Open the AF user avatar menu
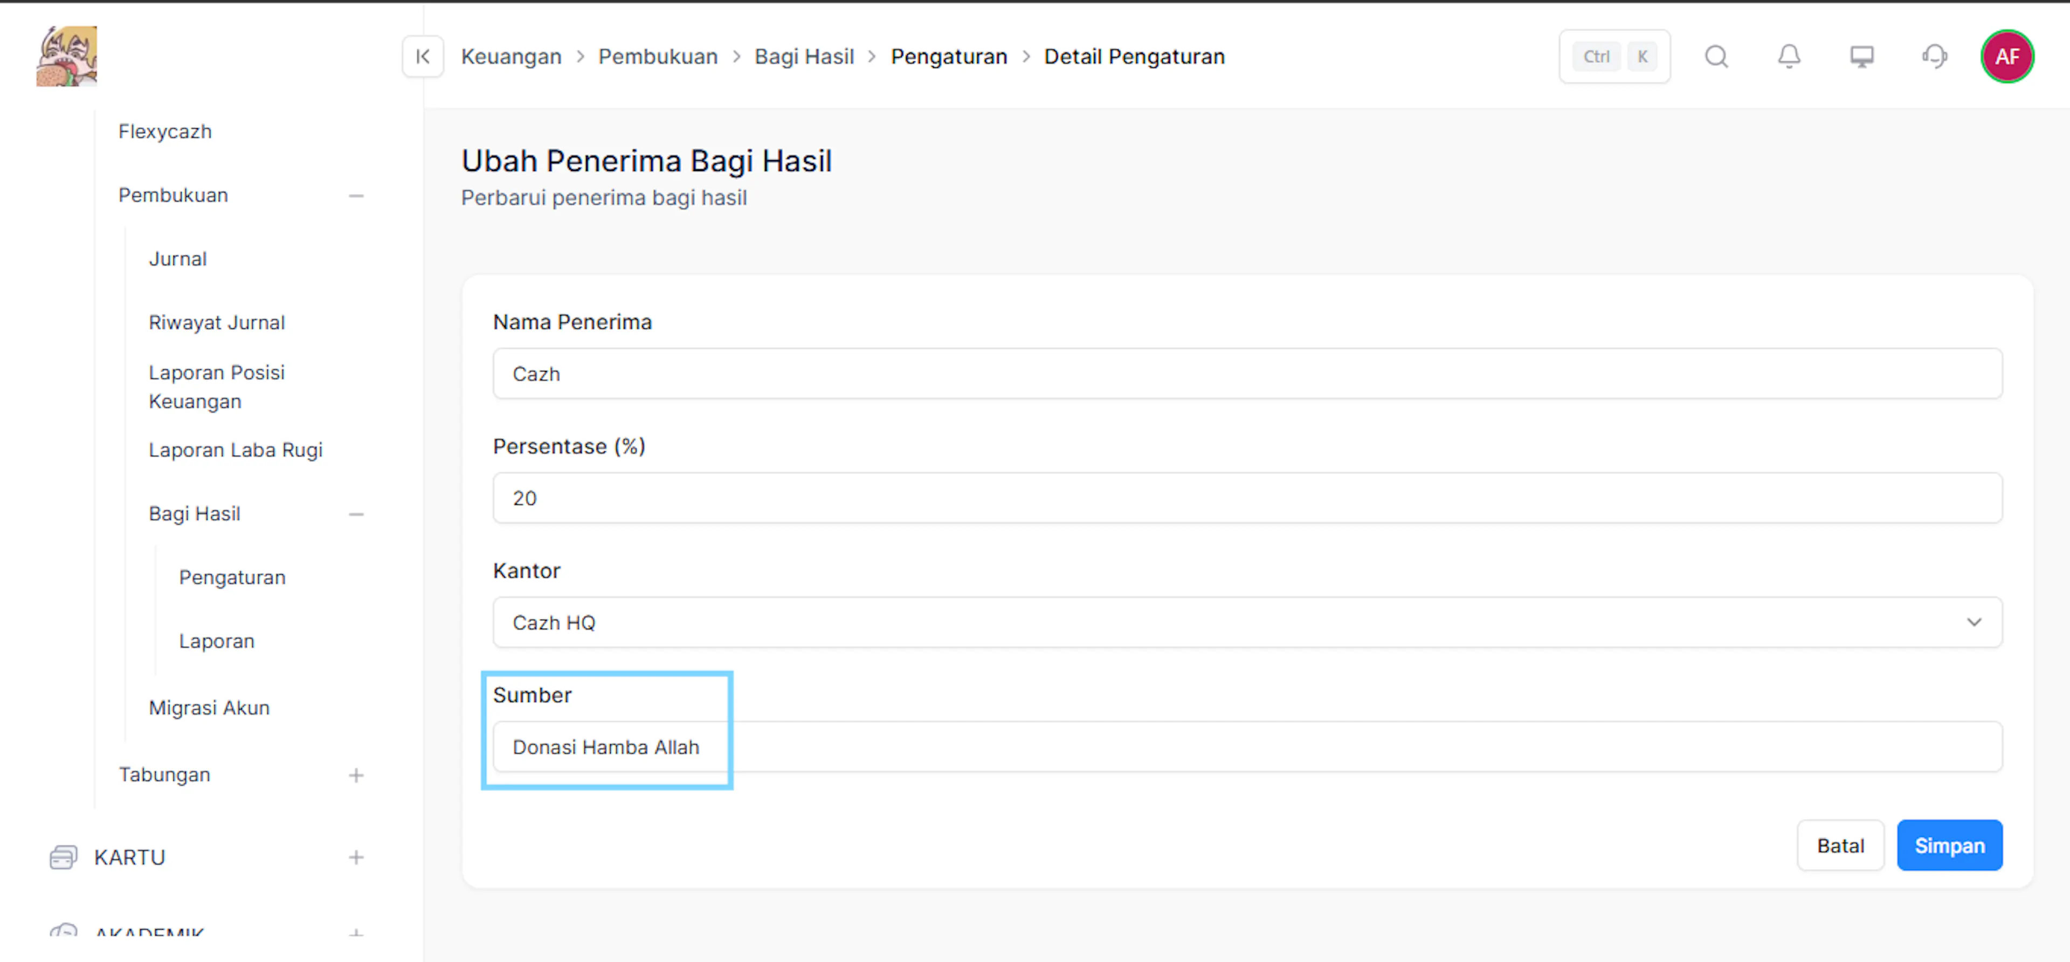Image resolution: width=2070 pixels, height=962 pixels. click(2006, 56)
